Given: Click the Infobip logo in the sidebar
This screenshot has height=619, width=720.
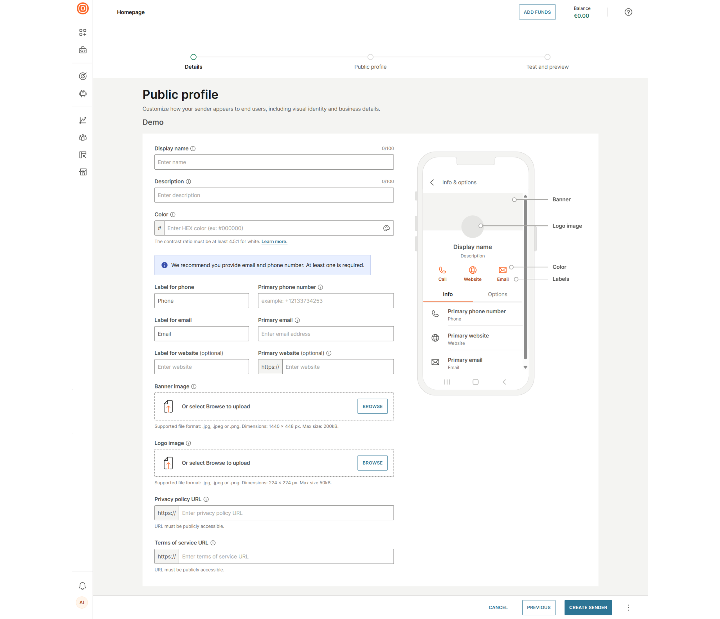Looking at the screenshot, I should (82, 9).
